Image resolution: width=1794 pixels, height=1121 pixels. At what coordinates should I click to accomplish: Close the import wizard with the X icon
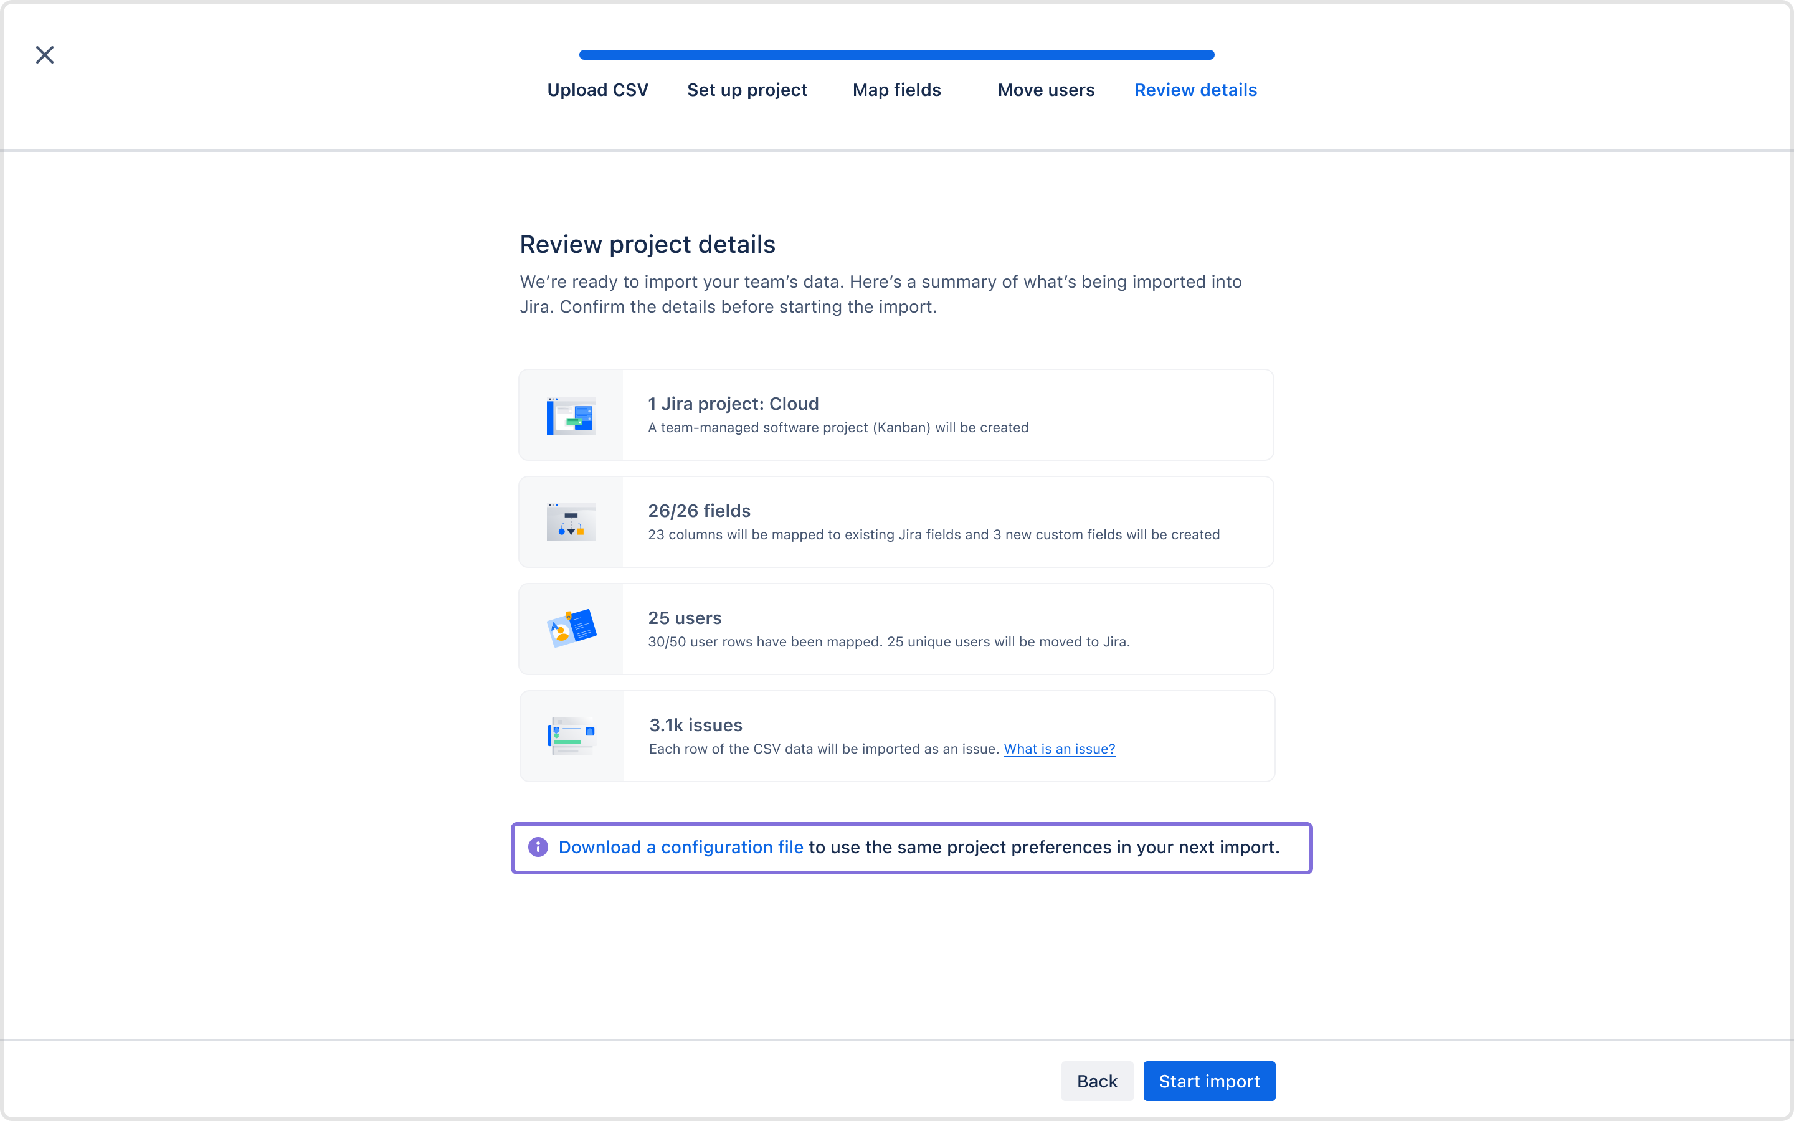click(44, 55)
